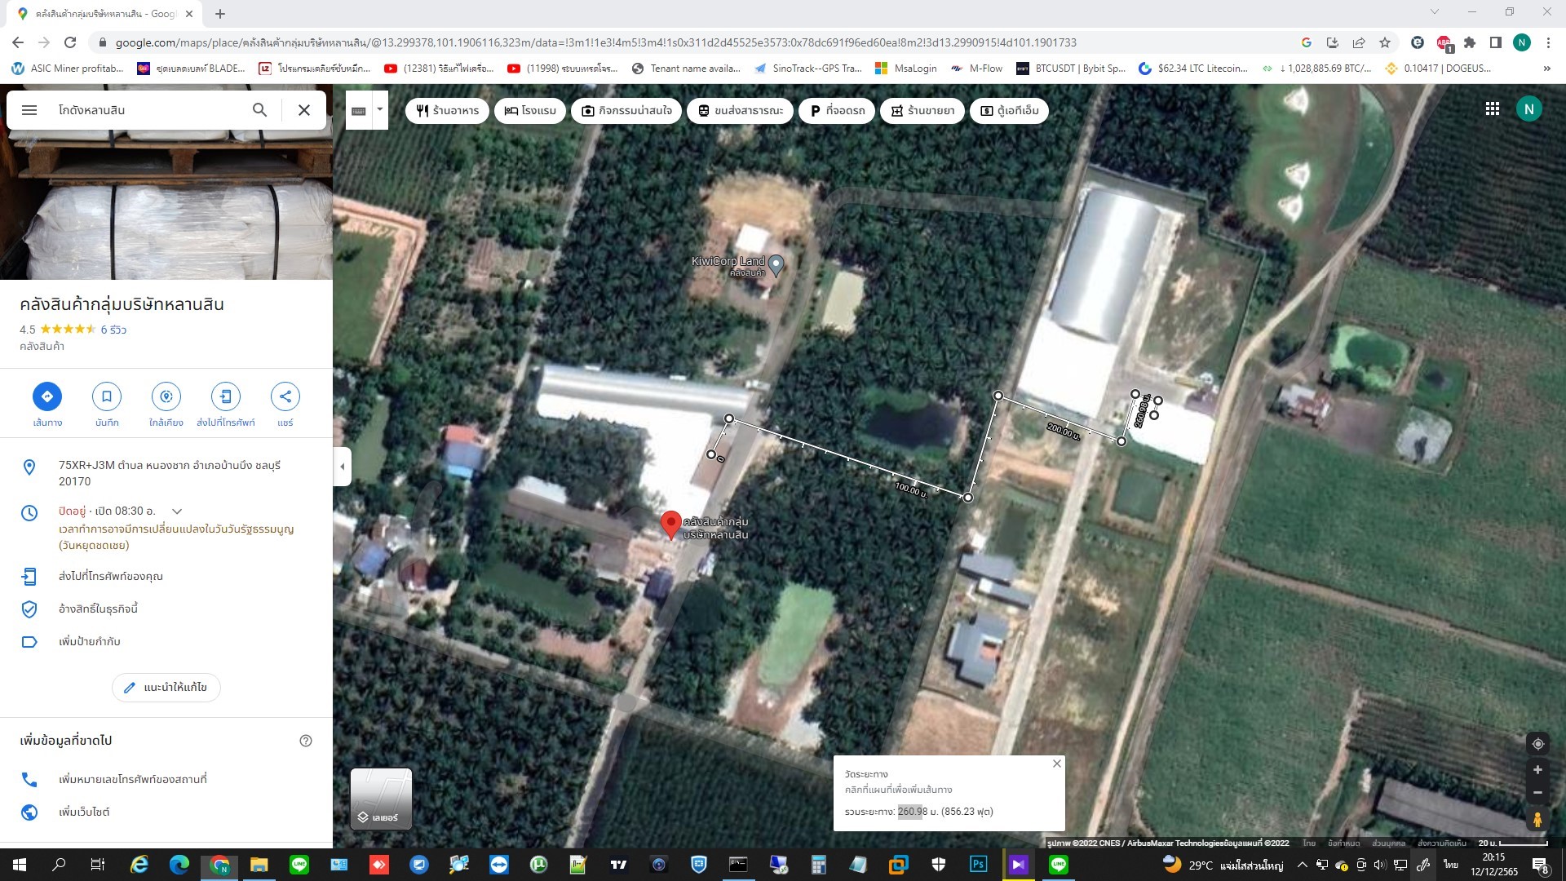Click Send to phone icon button
This screenshot has width=1566, height=881.
[x=226, y=396]
